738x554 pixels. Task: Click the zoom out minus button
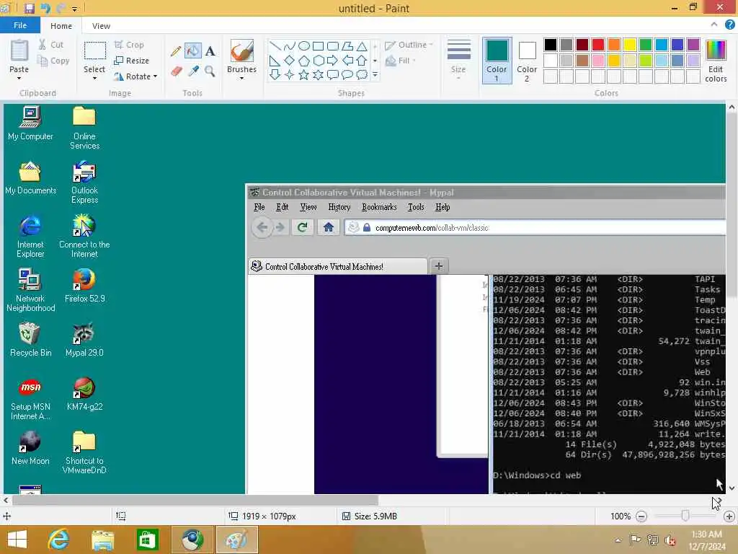tap(641, 516)
